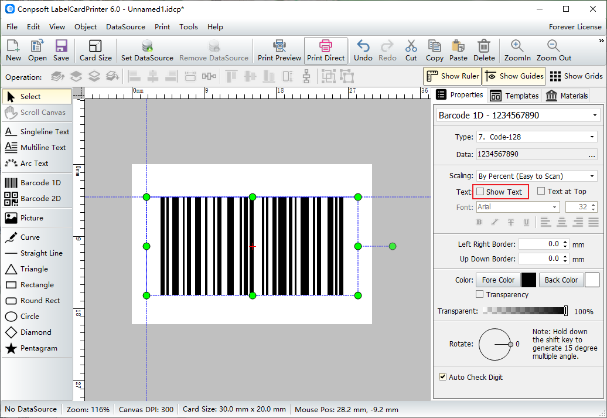This screenshot has height=418, width=607.
Task: Paste from clipboard
Action: 458,50
